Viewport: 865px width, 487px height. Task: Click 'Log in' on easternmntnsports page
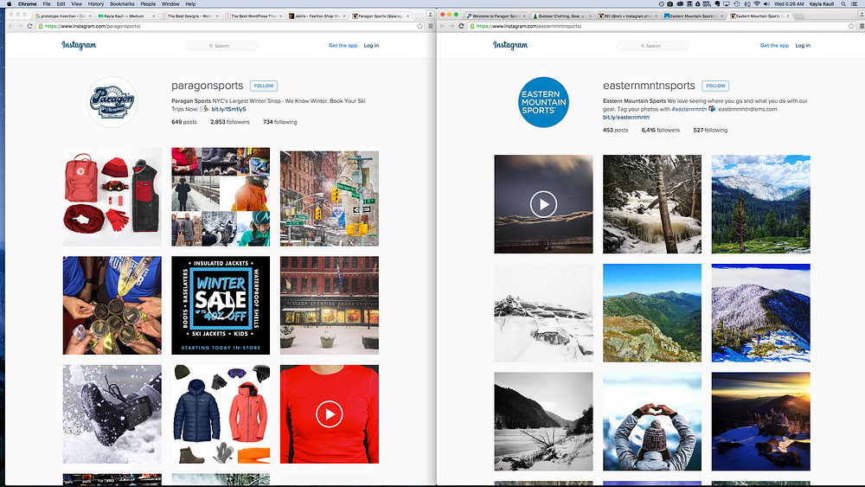803,46
